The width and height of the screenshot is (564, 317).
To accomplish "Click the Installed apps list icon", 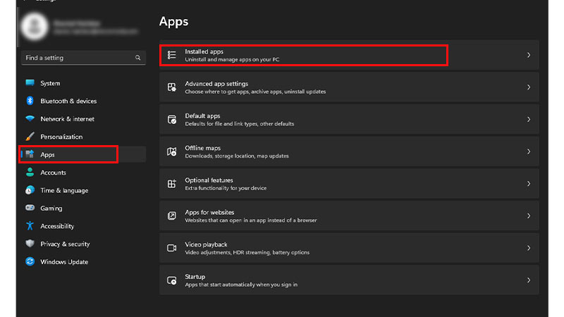I will 171,55.
